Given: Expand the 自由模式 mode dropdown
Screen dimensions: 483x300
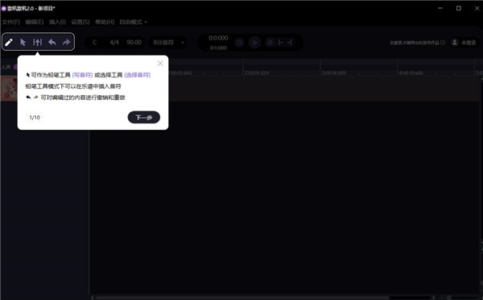Looking at the screenshot, I should tap(133, 22).
